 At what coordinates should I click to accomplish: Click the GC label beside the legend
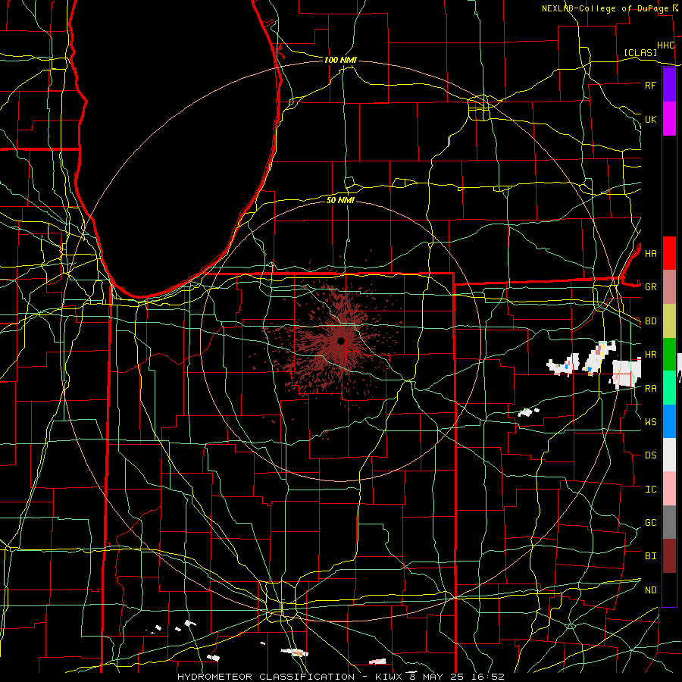click(650, 523)
